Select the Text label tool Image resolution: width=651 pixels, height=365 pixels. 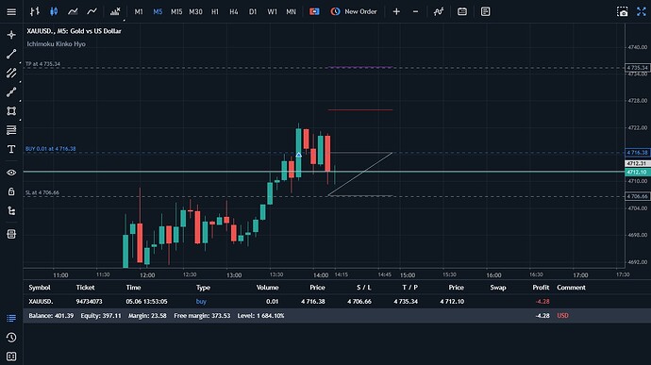click(x=11, y=149)
